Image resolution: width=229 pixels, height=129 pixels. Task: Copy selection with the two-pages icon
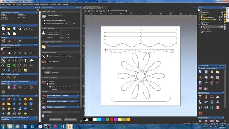tap(9, 34)
